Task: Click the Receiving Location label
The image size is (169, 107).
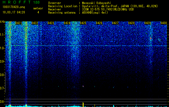Action: tap(63, 6)
